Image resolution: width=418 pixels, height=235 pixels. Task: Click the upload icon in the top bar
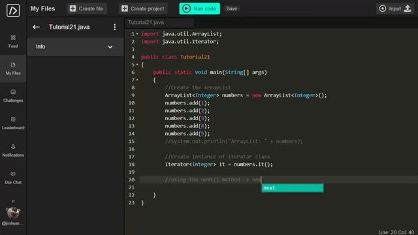408,8
